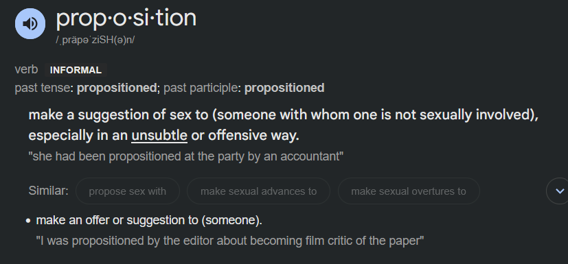This screenshot has width=568, height=264.
Task: Play the pronunciation audio speaker icon
Action: [30, 23]
